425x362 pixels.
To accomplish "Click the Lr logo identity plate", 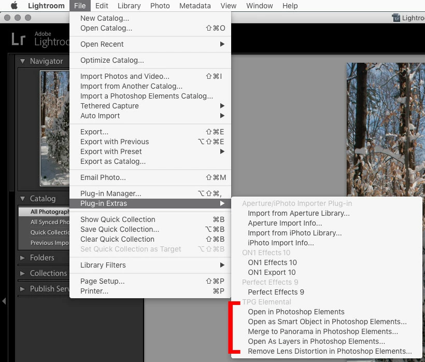I will click(18, 39).
